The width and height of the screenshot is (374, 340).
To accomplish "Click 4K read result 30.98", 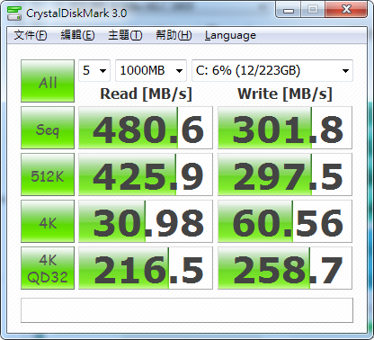I will (x=146, y=221).
